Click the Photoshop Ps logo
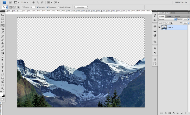Viewport: 190px width, 115px height. 4,2
